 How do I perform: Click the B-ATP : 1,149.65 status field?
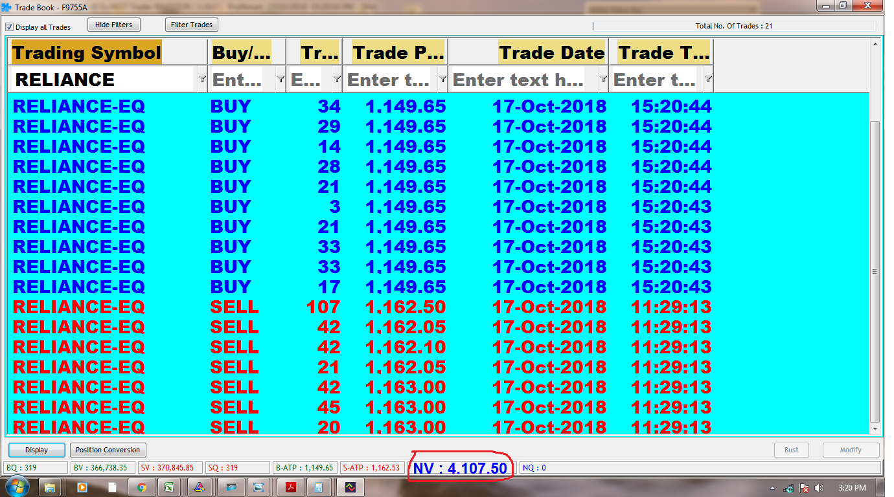point(304,467)
